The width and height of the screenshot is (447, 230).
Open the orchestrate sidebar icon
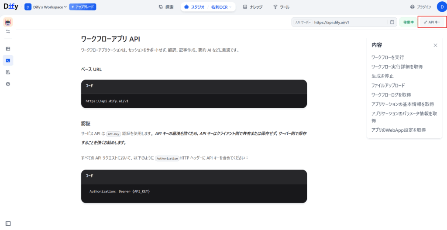pos(8,49)
